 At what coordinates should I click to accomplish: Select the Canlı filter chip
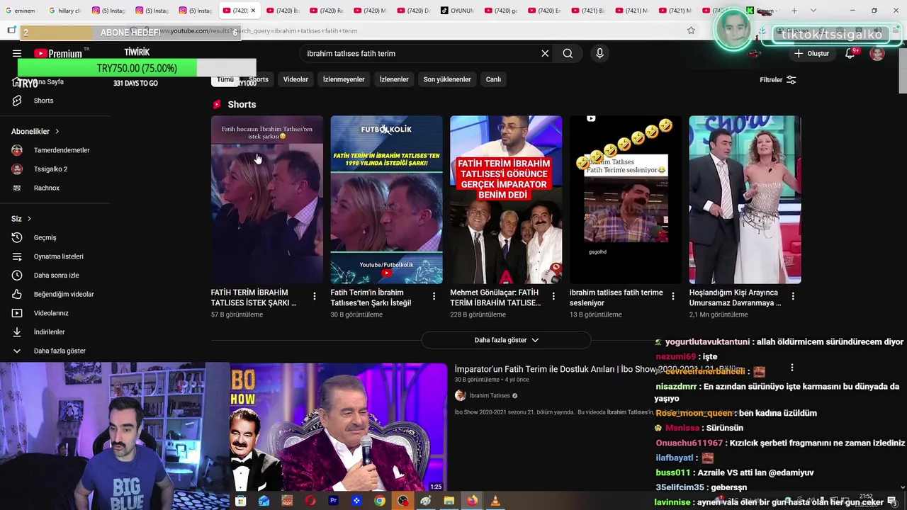coord(493,79)
